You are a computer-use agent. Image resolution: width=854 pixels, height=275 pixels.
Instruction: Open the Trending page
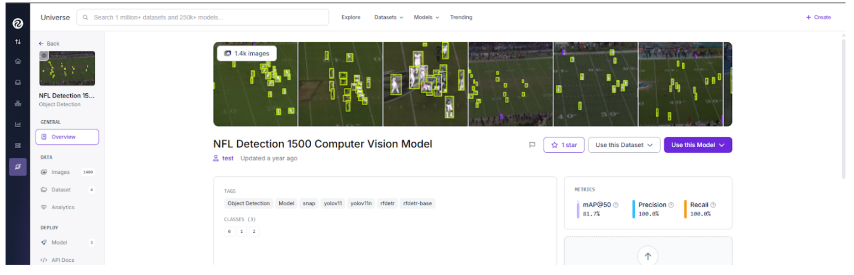[x=461, y=17]
